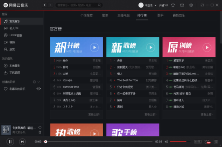Switch to mini player mode icon
The image size is (222, 147).
[x=202, y=5]
